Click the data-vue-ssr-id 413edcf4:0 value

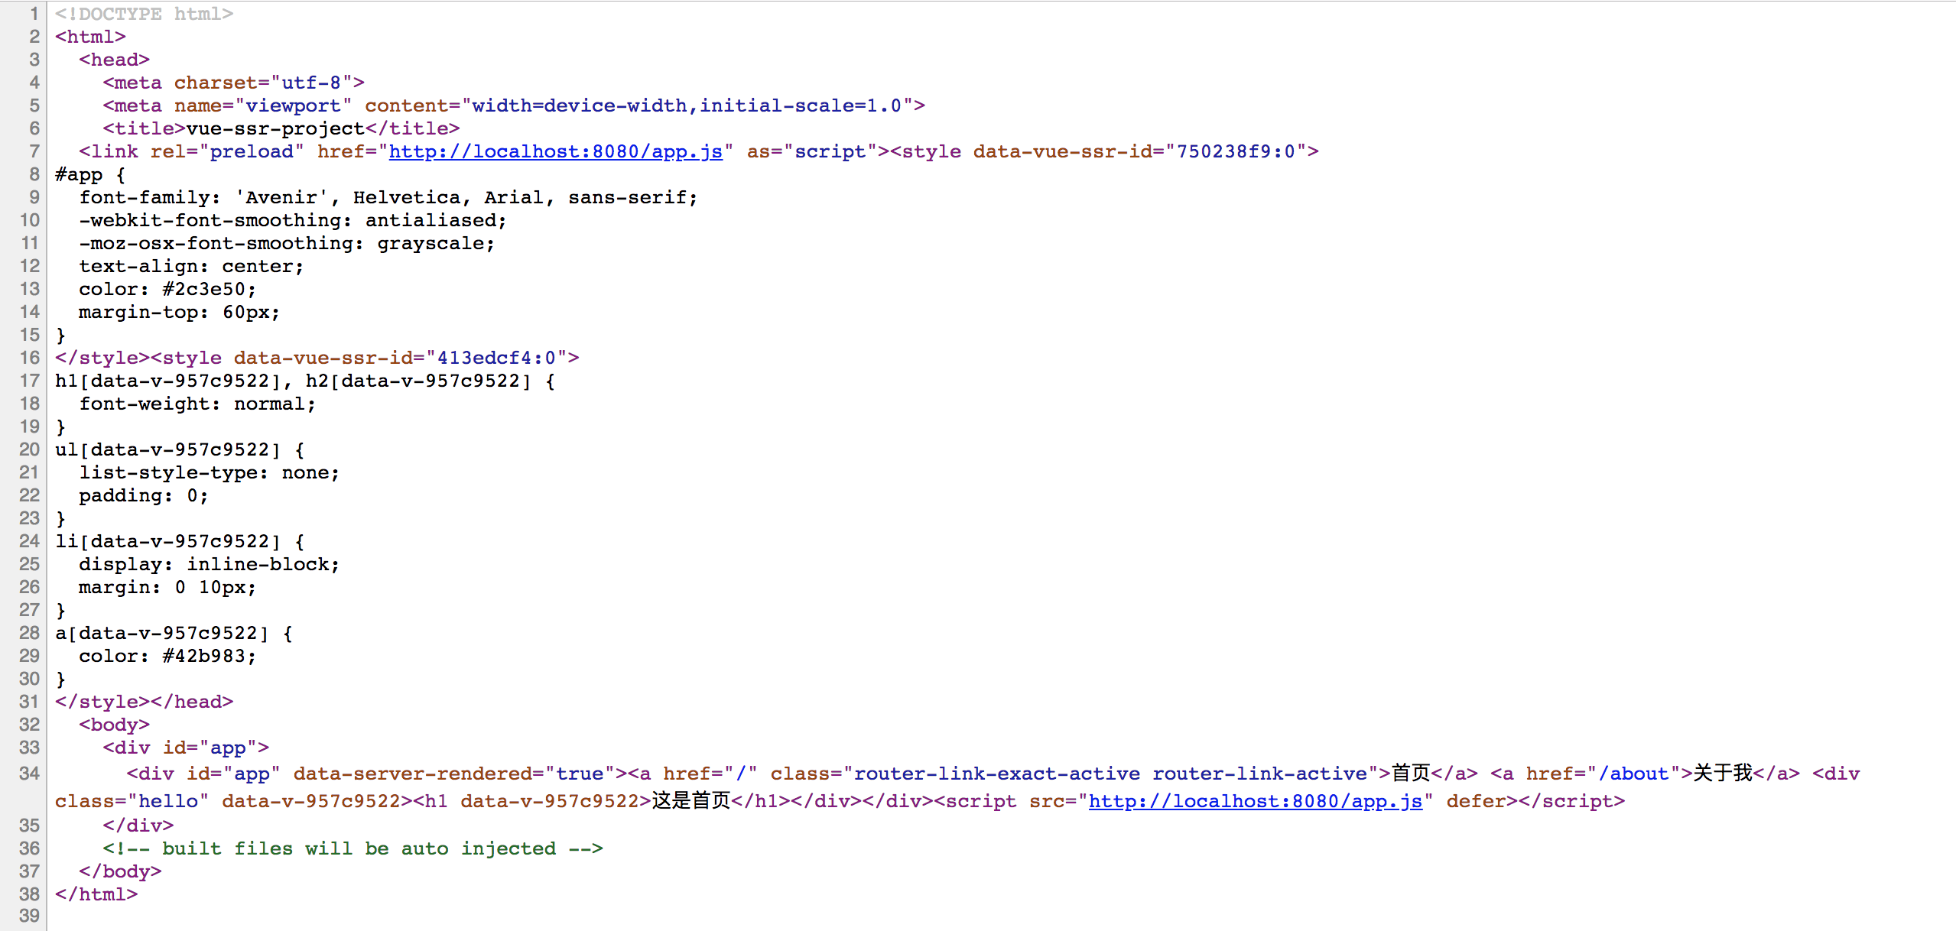[x=495, y=358]
